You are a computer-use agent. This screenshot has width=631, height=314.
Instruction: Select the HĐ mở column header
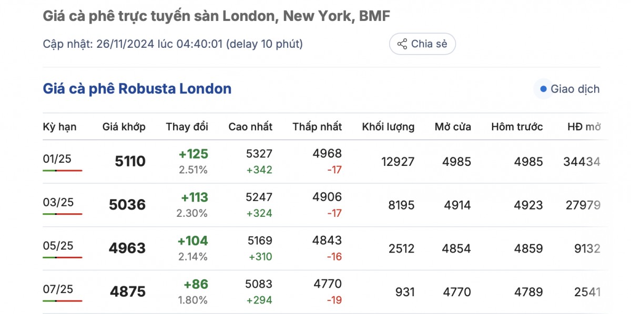tap(584, 127)
